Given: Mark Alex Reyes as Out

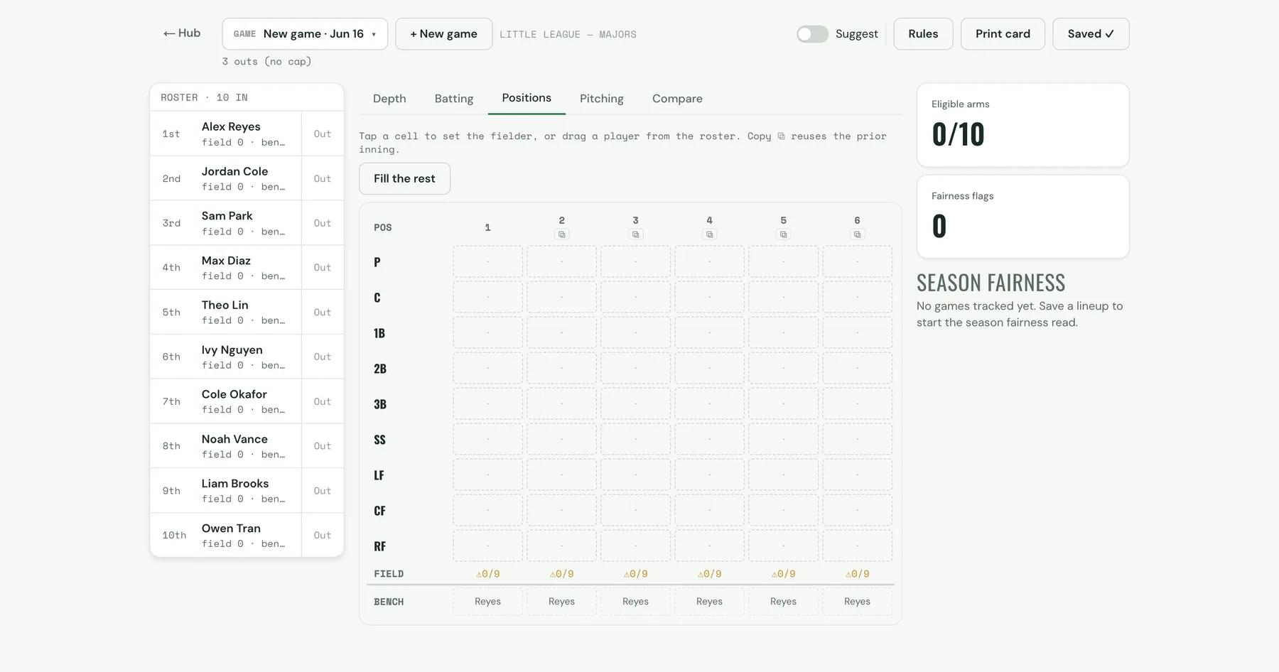Looking at the screenshot, I should coord(323,134).
